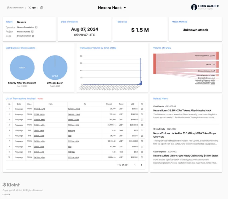Image resolution: width=228 pixels, height=199 pixels.
Task: Open Nexera Foundation external link icon
Action: 37,27
